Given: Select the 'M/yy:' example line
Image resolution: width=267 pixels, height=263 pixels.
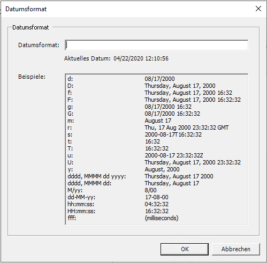Looking at the screenshot, I should pyautogui.click(x=156, y=190).
